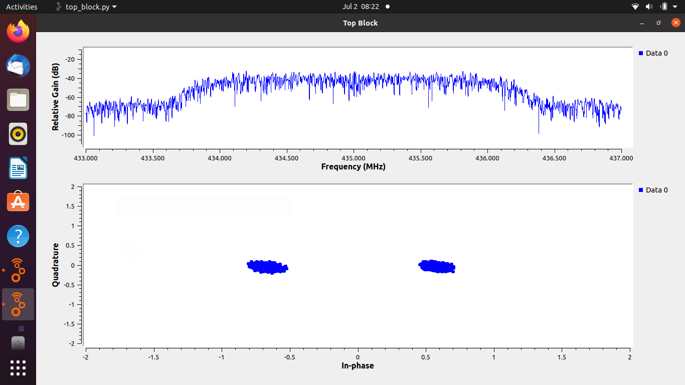Click the volume icon in top bar
This screenshot has width=685, height=385.
649,7
